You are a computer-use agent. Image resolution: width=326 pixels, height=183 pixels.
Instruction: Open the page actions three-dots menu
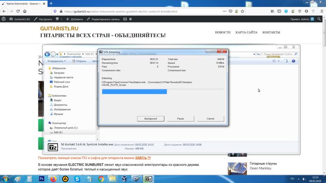(x=225, y=11)
